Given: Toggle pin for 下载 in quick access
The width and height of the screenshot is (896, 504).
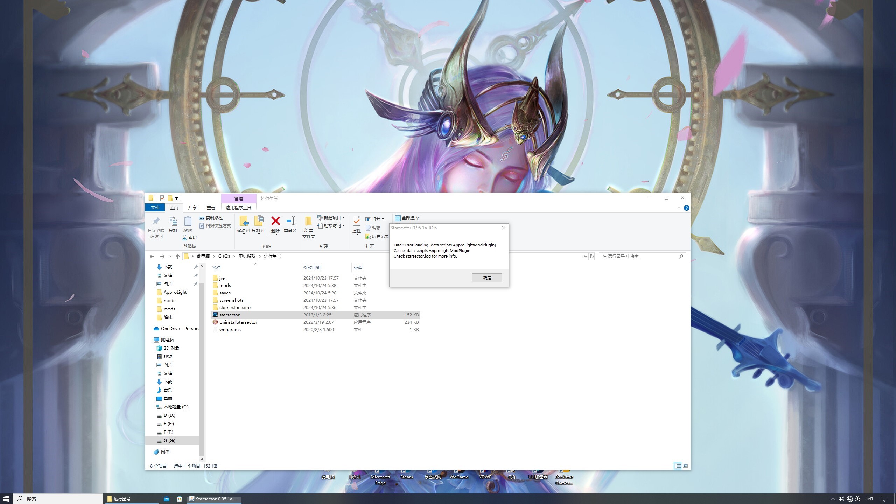Looking at the screenshot, I should click(196, 267).
